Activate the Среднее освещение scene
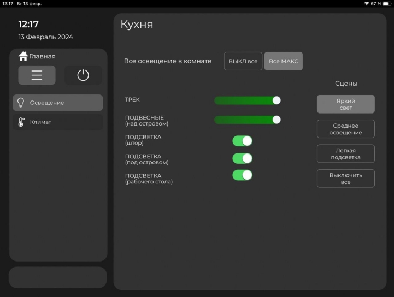The image size is (394, 297). (x=345, y=129)
